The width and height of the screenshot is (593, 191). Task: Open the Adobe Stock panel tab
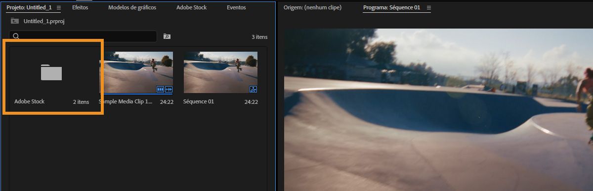pos(192,8)
